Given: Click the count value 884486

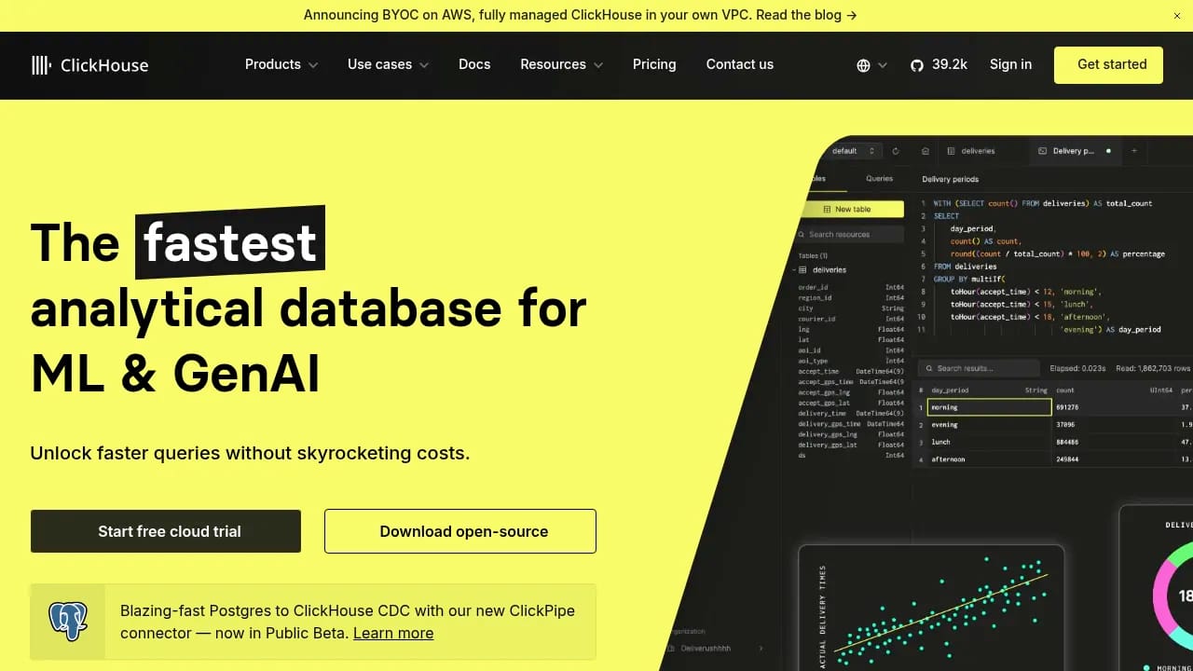Looking at the screenshot, I should click(x=1067, y=442).
